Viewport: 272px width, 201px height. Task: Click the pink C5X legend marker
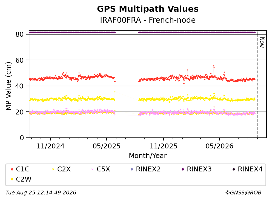(93, 169)
